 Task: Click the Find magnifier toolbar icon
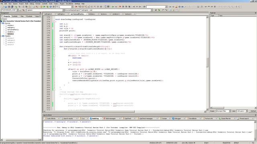[34, 7]
